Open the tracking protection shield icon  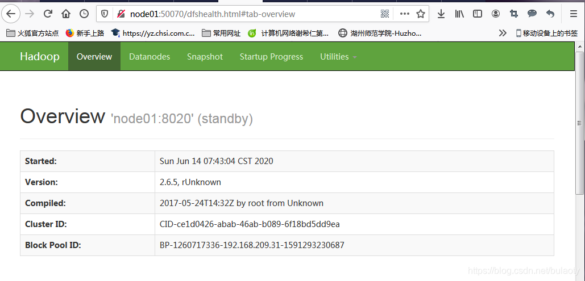point(105,14)
